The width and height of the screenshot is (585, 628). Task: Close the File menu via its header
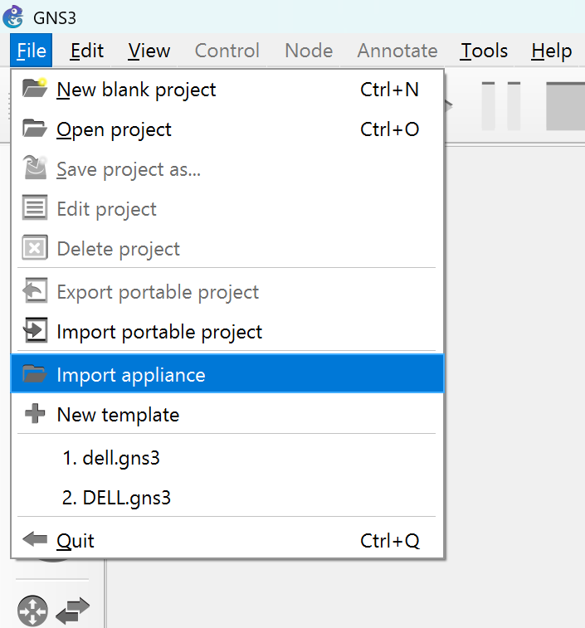click(32, 51)
